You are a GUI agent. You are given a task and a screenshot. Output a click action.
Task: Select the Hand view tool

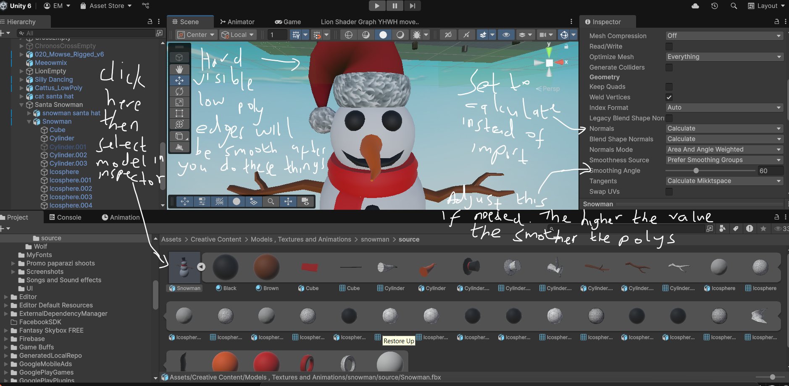point(179,69)
